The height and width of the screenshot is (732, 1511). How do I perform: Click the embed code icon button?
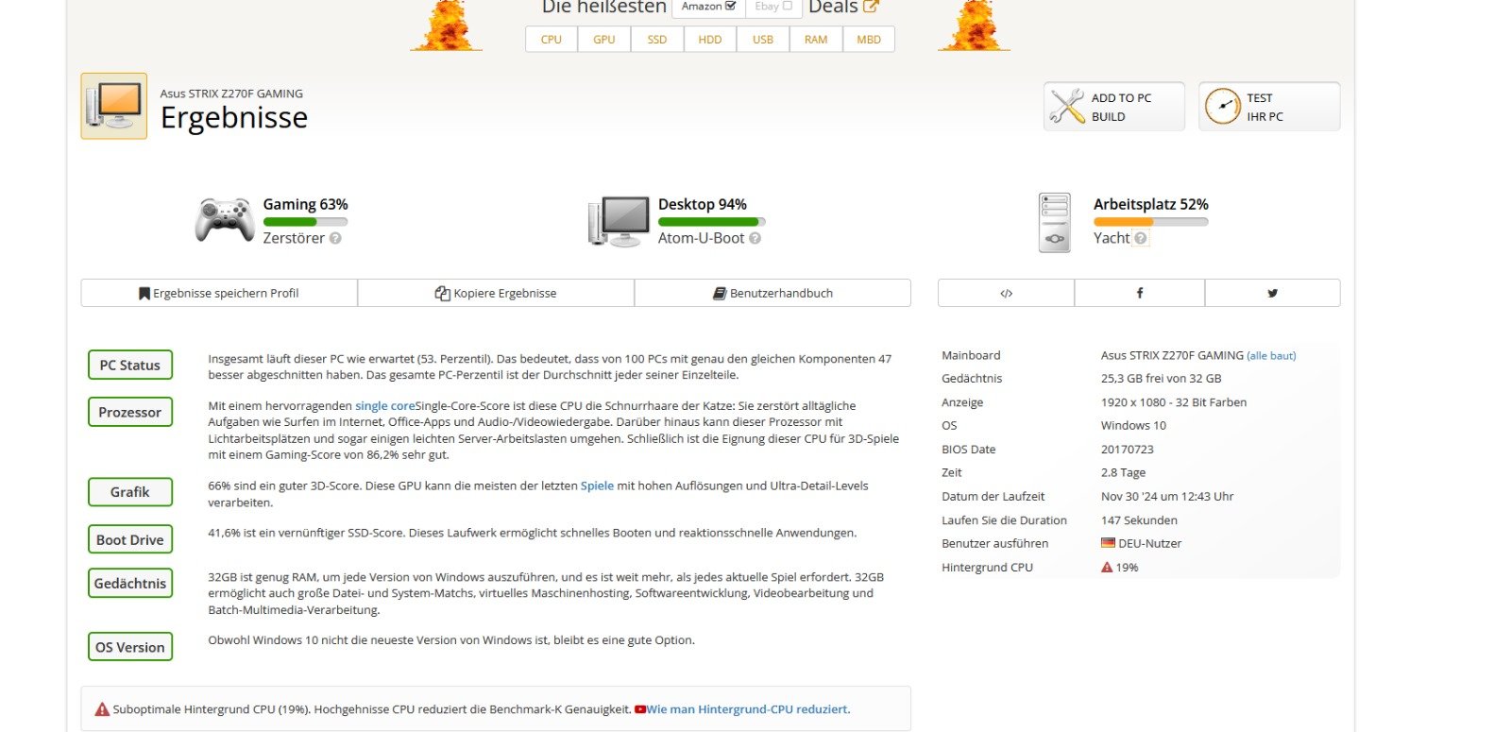[x=1006, y=293]
